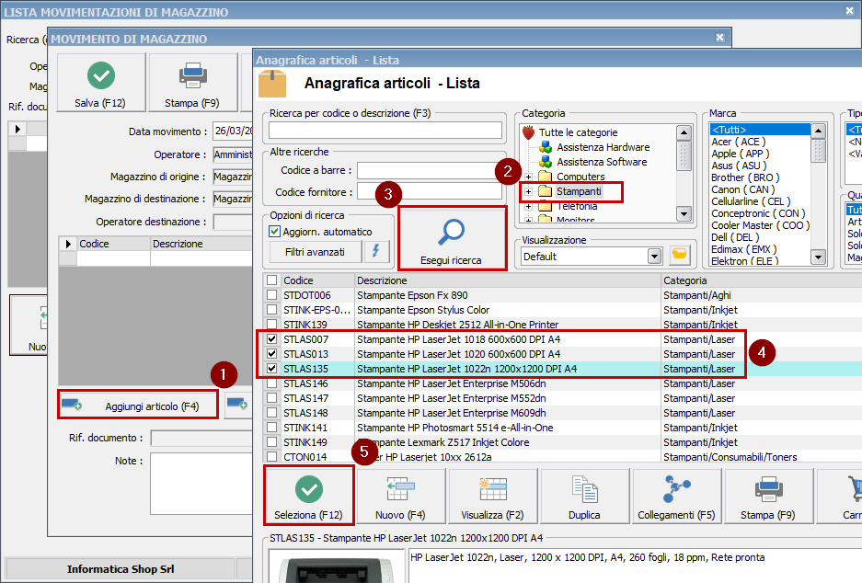
Task: Select Assistenza Hardware category
Action: [603, 147]
